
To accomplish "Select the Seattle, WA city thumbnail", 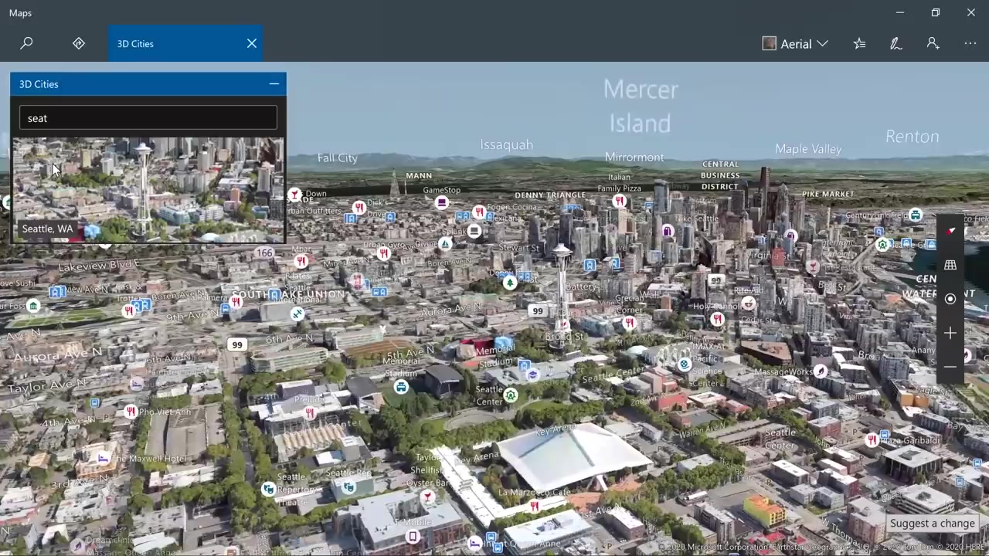I will [x=148, y=189].
